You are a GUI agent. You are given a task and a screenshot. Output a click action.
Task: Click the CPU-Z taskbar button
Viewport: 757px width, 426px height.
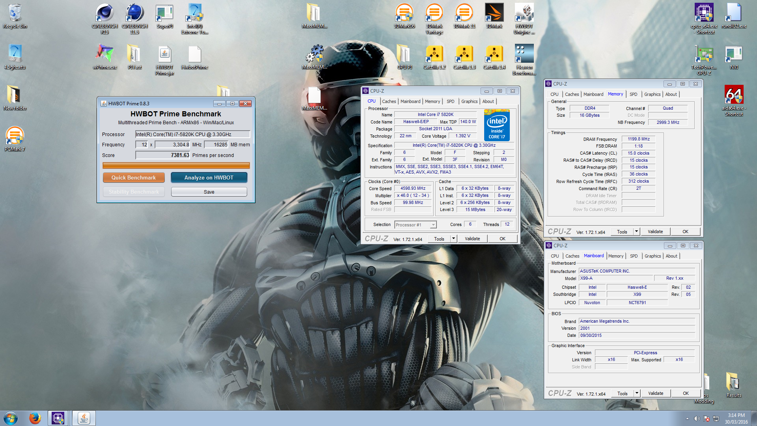point(58,418)
